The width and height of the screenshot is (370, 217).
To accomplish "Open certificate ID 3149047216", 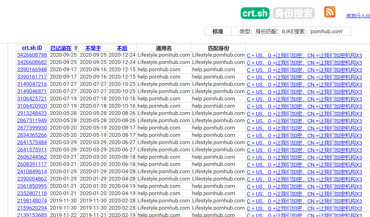I will [32, 84].
